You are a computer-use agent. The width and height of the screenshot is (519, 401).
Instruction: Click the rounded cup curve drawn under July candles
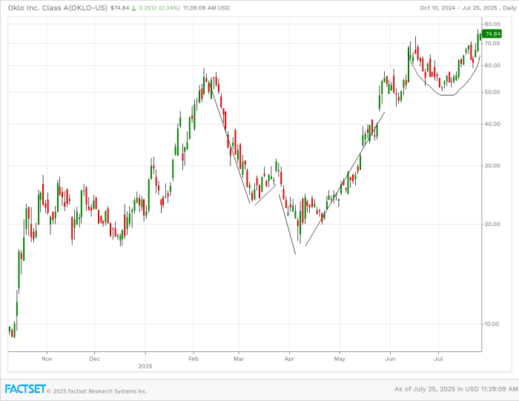(446, 95)
